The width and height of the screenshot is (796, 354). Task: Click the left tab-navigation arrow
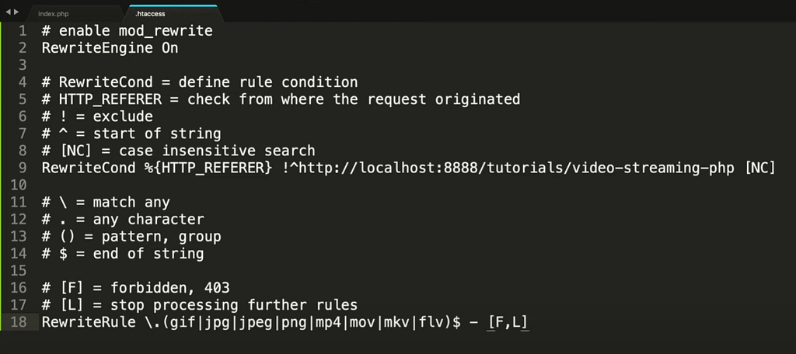[8, 12]
